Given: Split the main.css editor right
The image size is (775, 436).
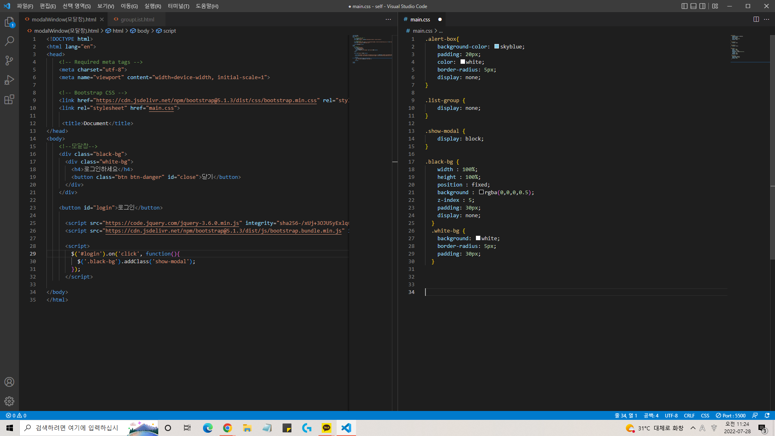Looking at the screenshot, I should pos(756,19).
